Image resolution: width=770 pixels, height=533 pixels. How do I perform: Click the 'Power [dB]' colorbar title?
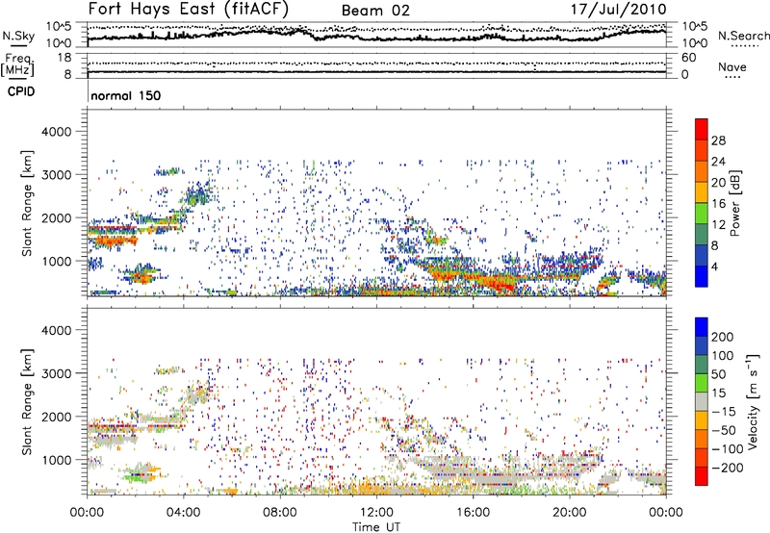735,203
